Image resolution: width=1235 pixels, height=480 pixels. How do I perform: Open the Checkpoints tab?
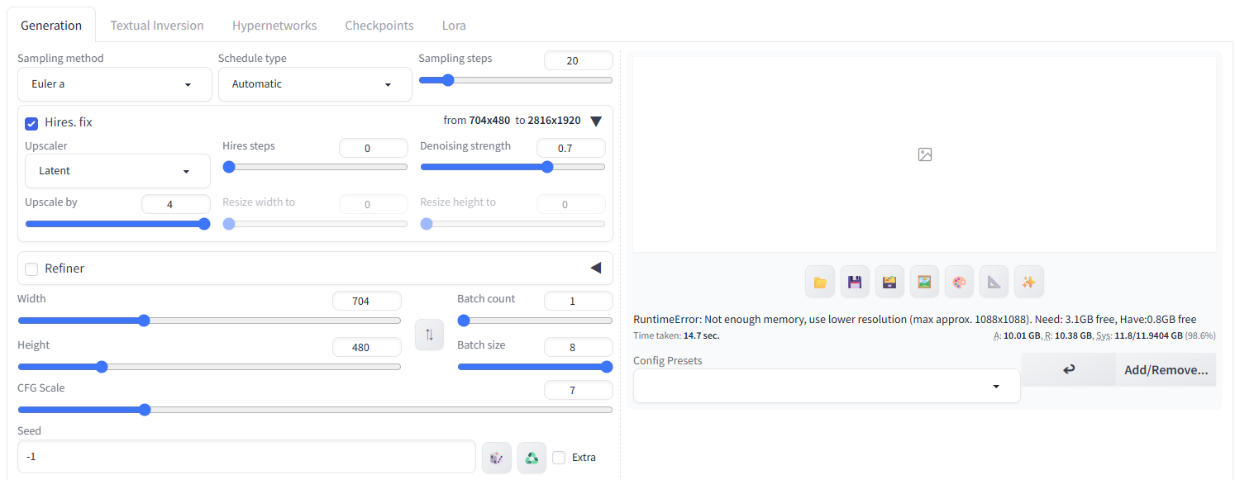[x=379, y=26]
